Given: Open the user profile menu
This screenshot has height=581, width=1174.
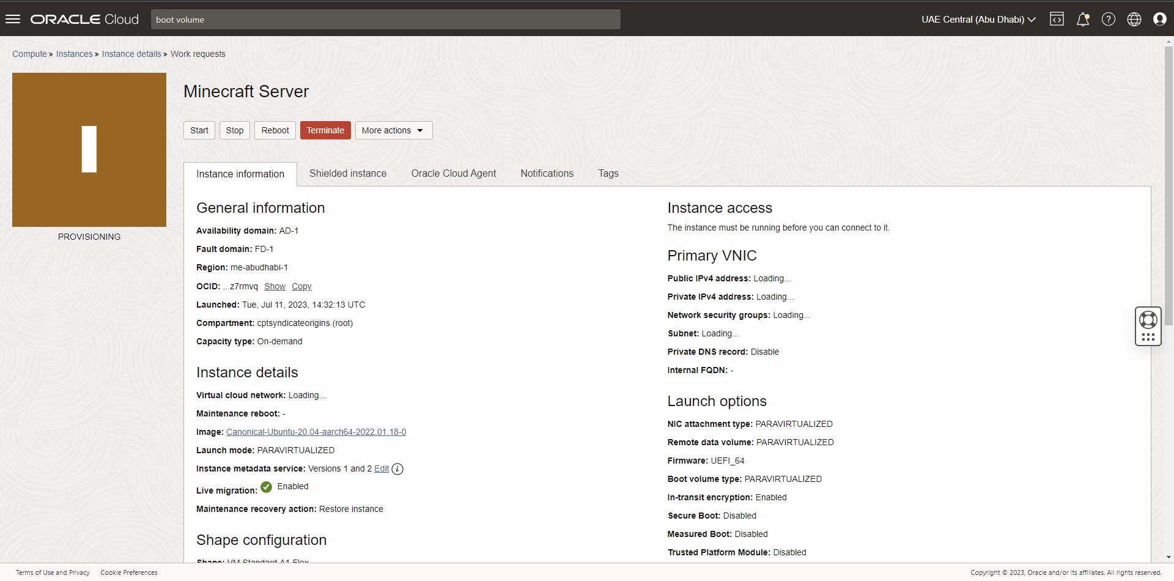Looking at the screenshot, I should tap(1160, 19).
